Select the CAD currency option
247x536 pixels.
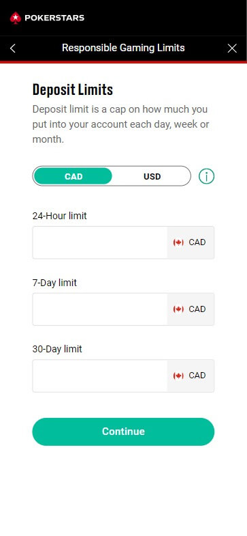pyautogui.click(x=73, y=176)
